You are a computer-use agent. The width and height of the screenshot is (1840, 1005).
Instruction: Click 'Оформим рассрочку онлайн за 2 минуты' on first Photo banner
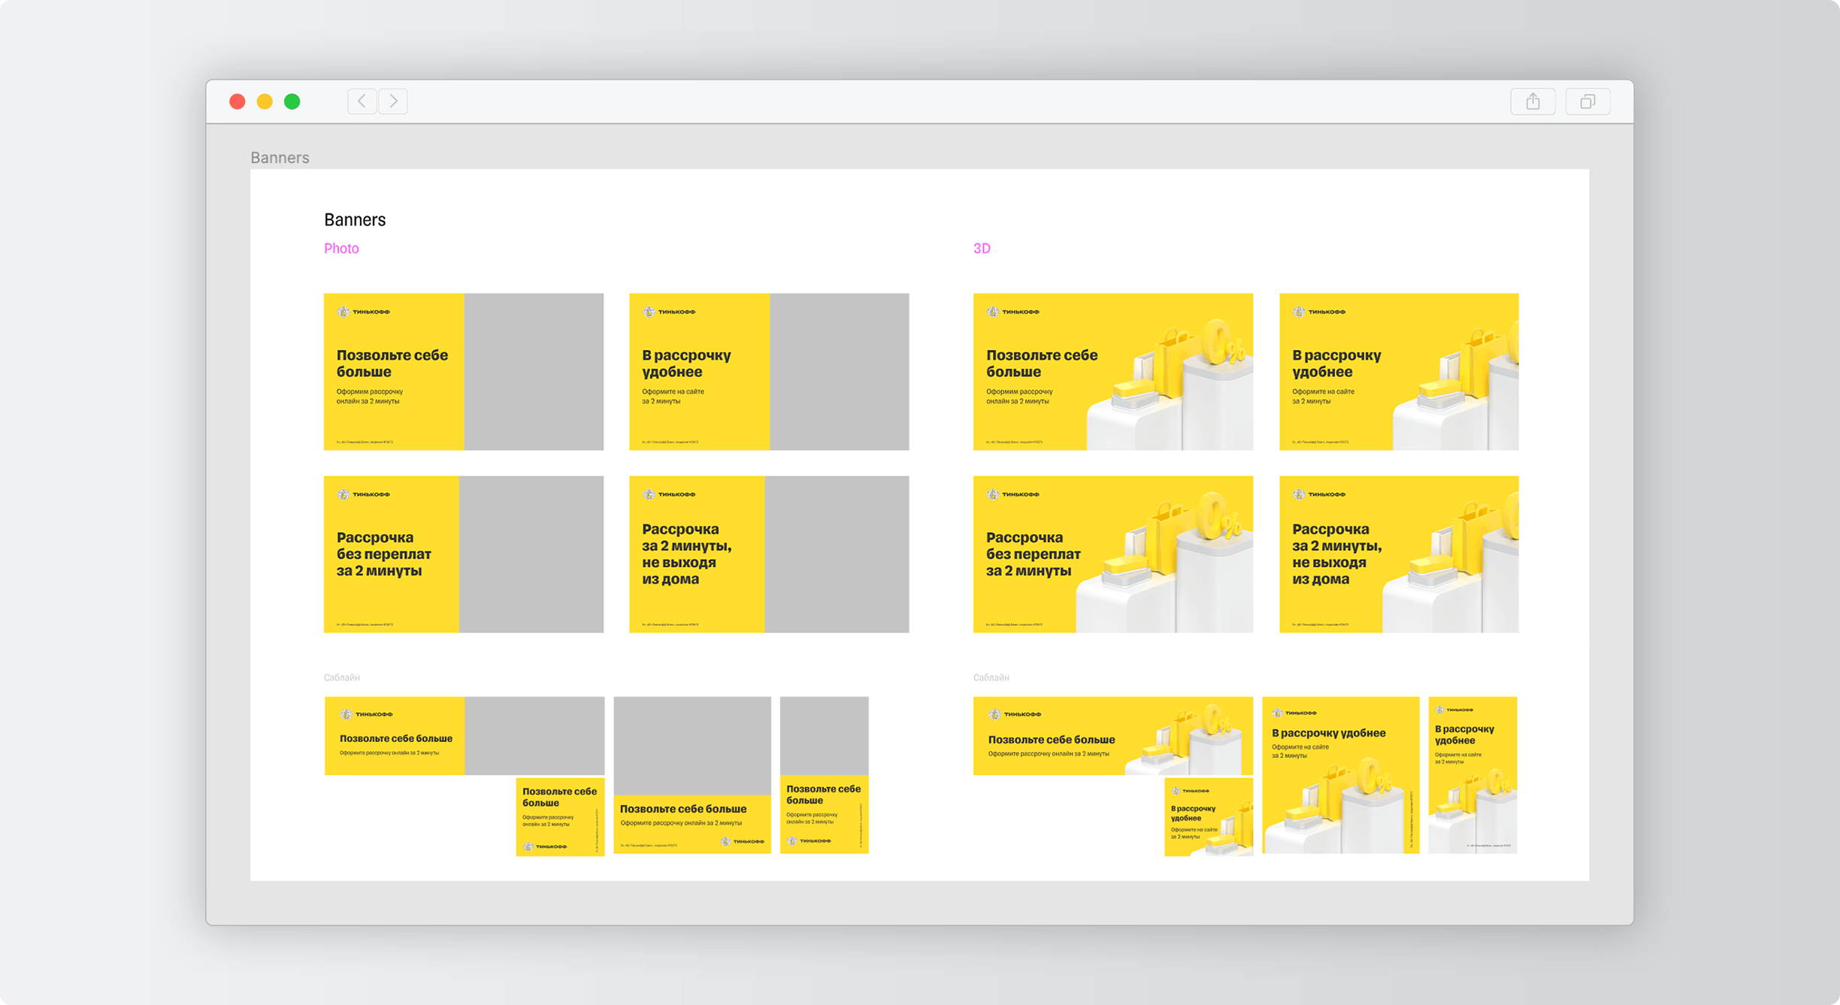click(370, 397)
